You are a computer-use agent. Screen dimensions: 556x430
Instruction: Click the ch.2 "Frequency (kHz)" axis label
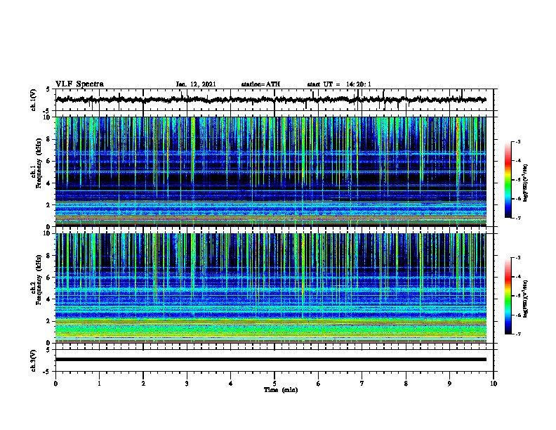tap(39, 279)
